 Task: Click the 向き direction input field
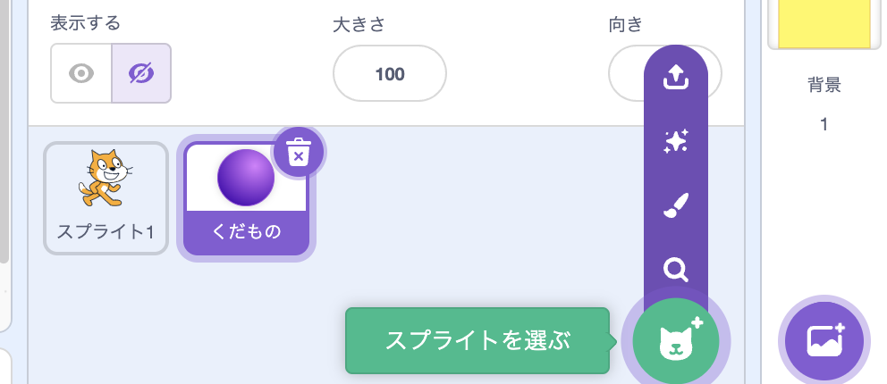coord(626,73)
